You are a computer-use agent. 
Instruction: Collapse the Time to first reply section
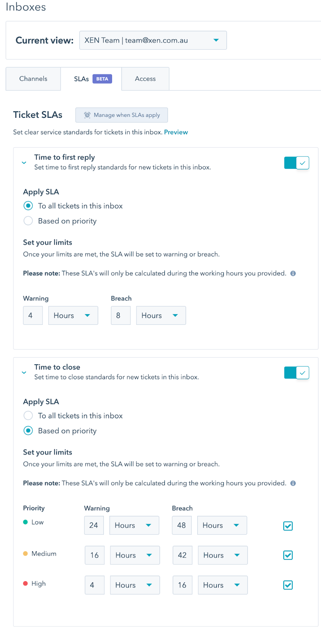pyautogui.click(x=24, y=163)
